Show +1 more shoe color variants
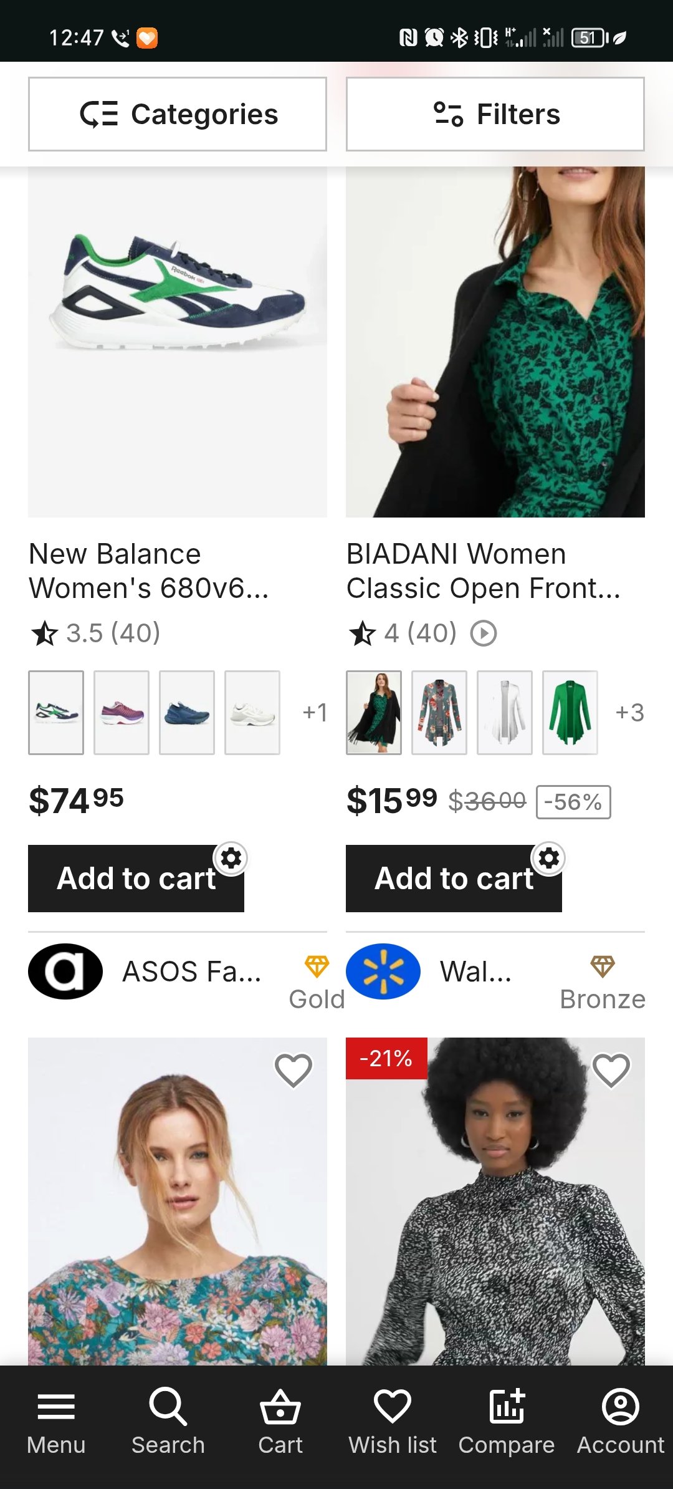 [314, 713]
